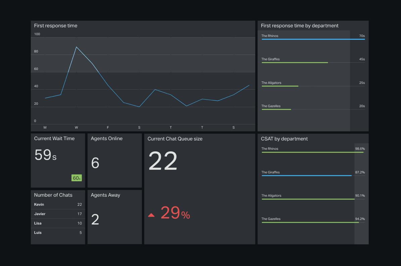The width and height of the screenshot is (401, 266).
Task: Click the 'CSAT by department' title
Action: [x=284, y=139]
